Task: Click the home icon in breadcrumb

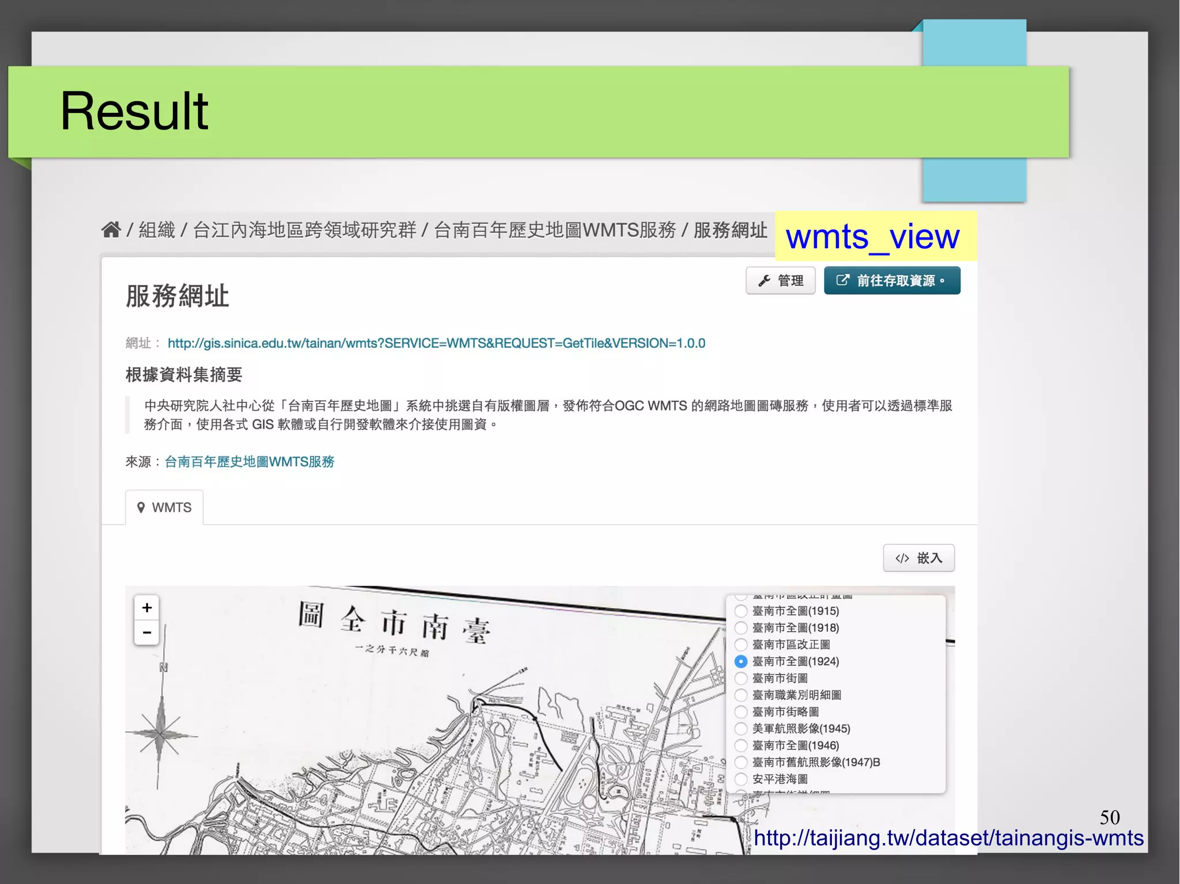Action: click(111, 230)
